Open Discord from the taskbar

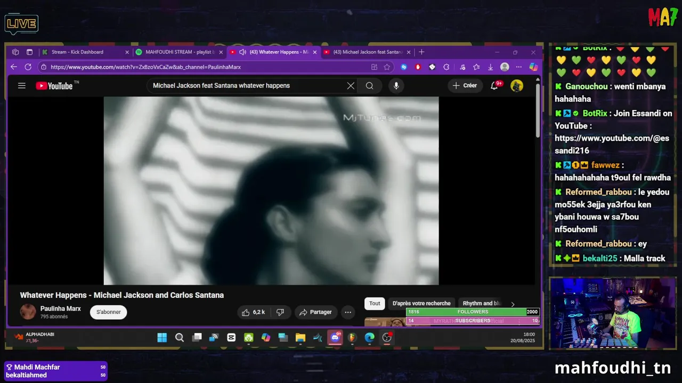(335, 338)
